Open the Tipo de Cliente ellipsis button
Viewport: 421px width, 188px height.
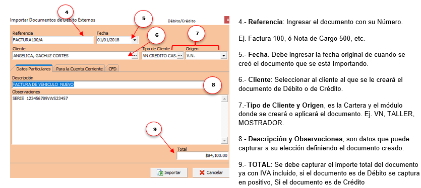tap(180, 56)
